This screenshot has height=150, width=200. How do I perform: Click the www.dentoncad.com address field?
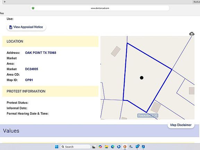[x=100, y=8]
